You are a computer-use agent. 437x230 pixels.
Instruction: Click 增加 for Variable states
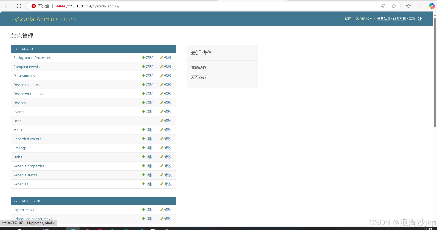click(x=148, y=175)
